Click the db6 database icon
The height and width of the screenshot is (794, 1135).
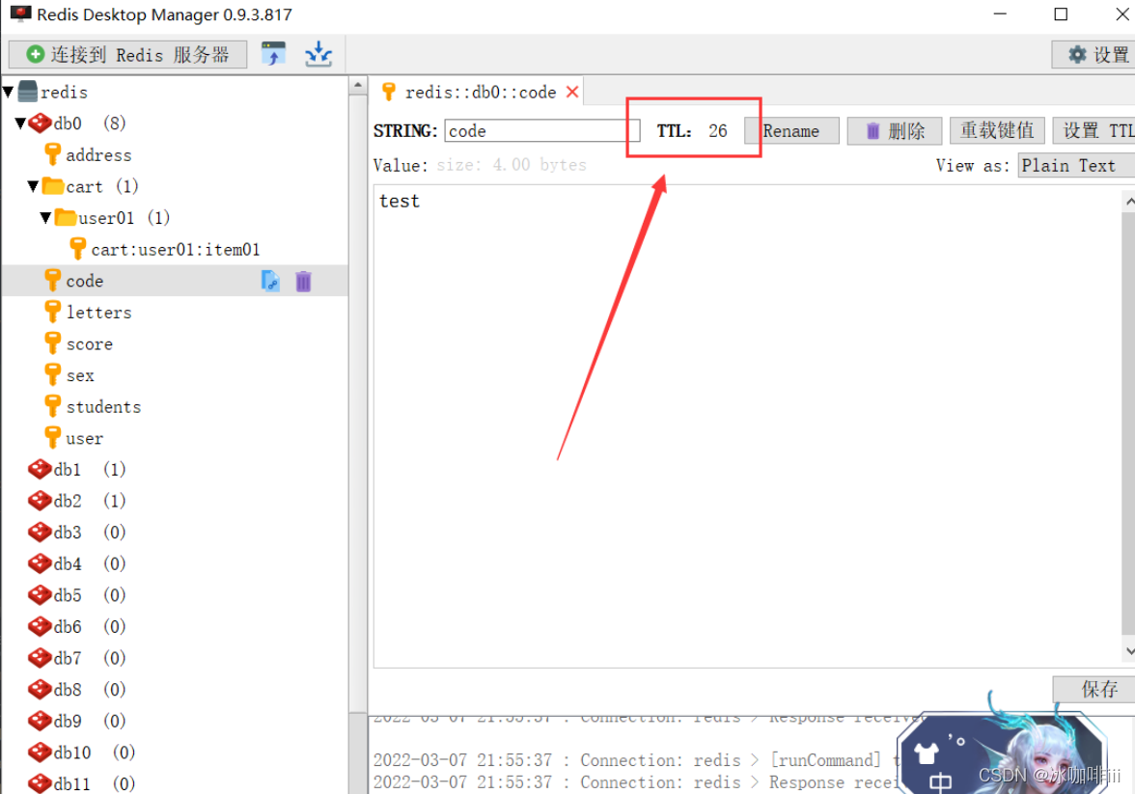tap(40, 626)
